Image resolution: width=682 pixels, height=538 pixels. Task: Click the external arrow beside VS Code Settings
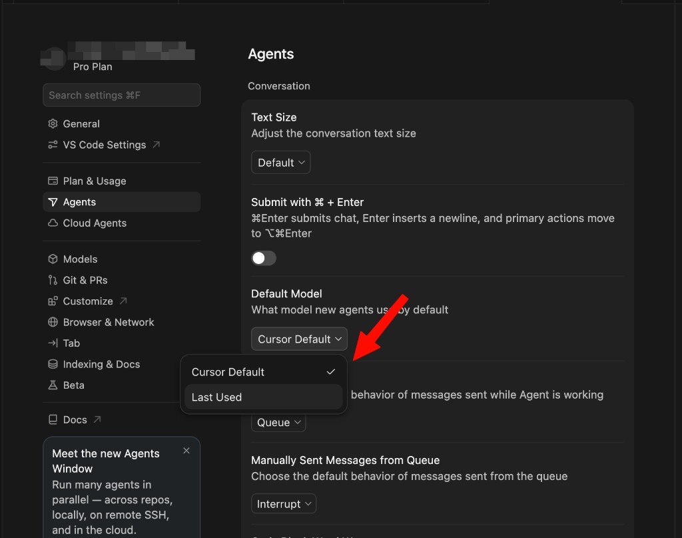click(x=156, y=145)
